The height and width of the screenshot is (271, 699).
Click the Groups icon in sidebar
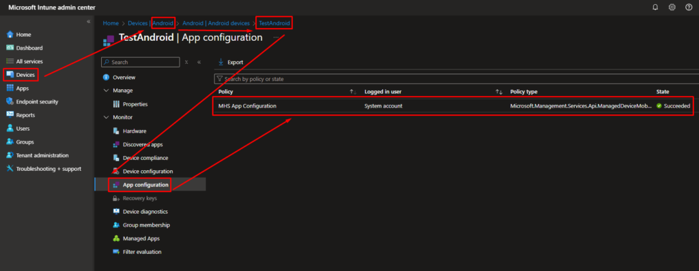point(10,142)
